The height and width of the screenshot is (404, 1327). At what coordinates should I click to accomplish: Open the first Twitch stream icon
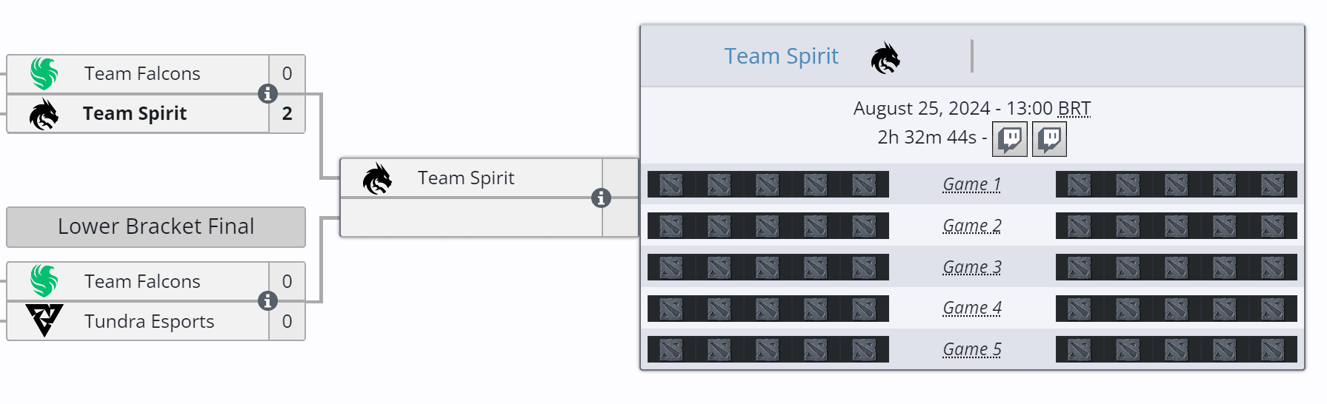1009,139
